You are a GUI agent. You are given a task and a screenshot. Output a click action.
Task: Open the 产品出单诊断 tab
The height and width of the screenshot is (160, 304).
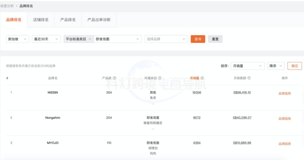click(x=99, y=20)
